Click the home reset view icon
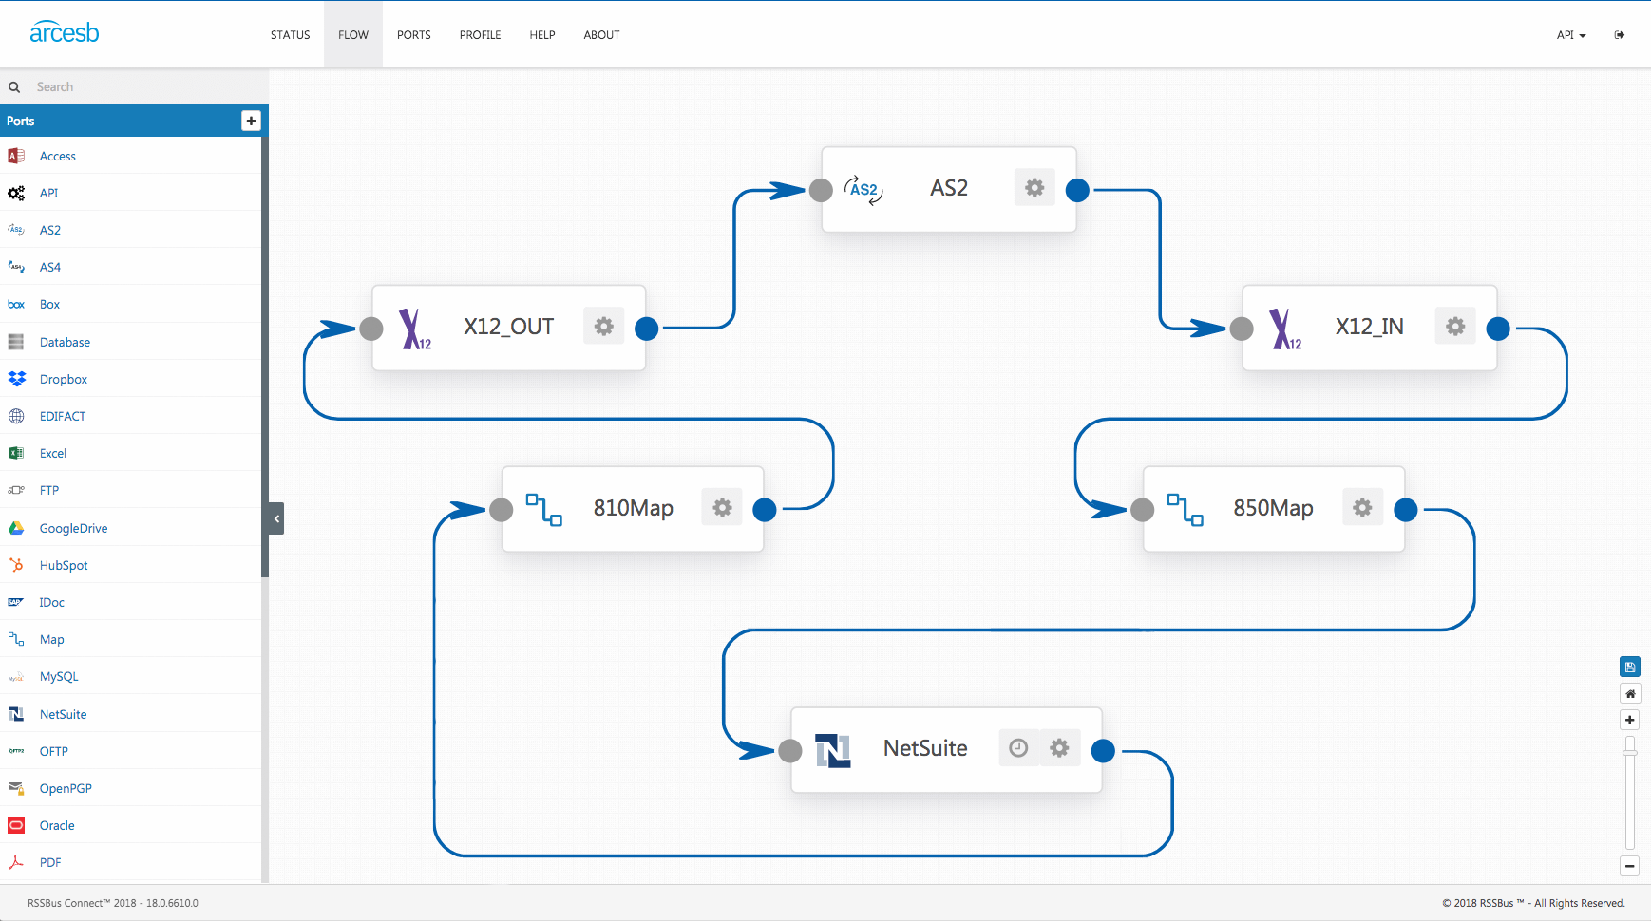This screenshot has width=1651, height=921. pos(1630,693)
